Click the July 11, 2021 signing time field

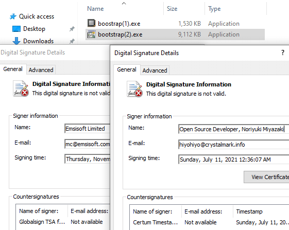[x=234, y=160]
